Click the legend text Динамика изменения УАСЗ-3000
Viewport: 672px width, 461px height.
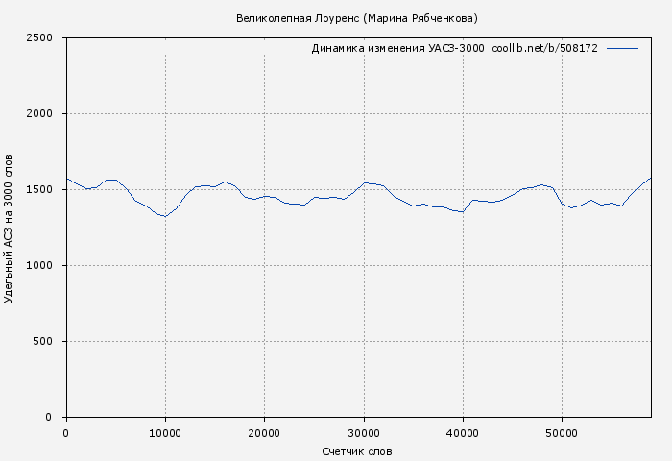click(x=397, y=48)
